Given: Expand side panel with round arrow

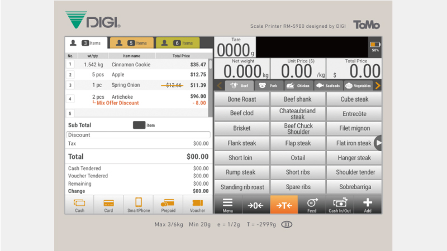Looking at the screenshot, I should click(378, 143).
